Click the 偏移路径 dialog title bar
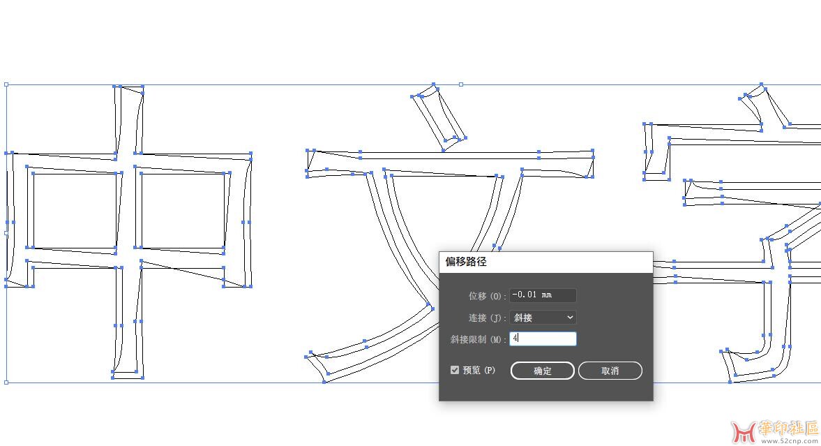821x446 pixels. point(546,262)
